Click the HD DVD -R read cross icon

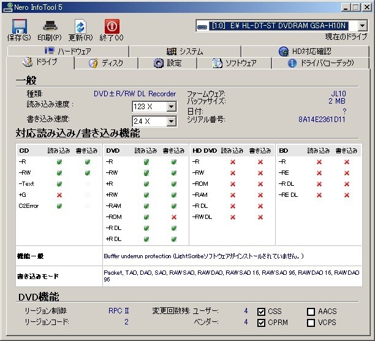coord(233,162)
